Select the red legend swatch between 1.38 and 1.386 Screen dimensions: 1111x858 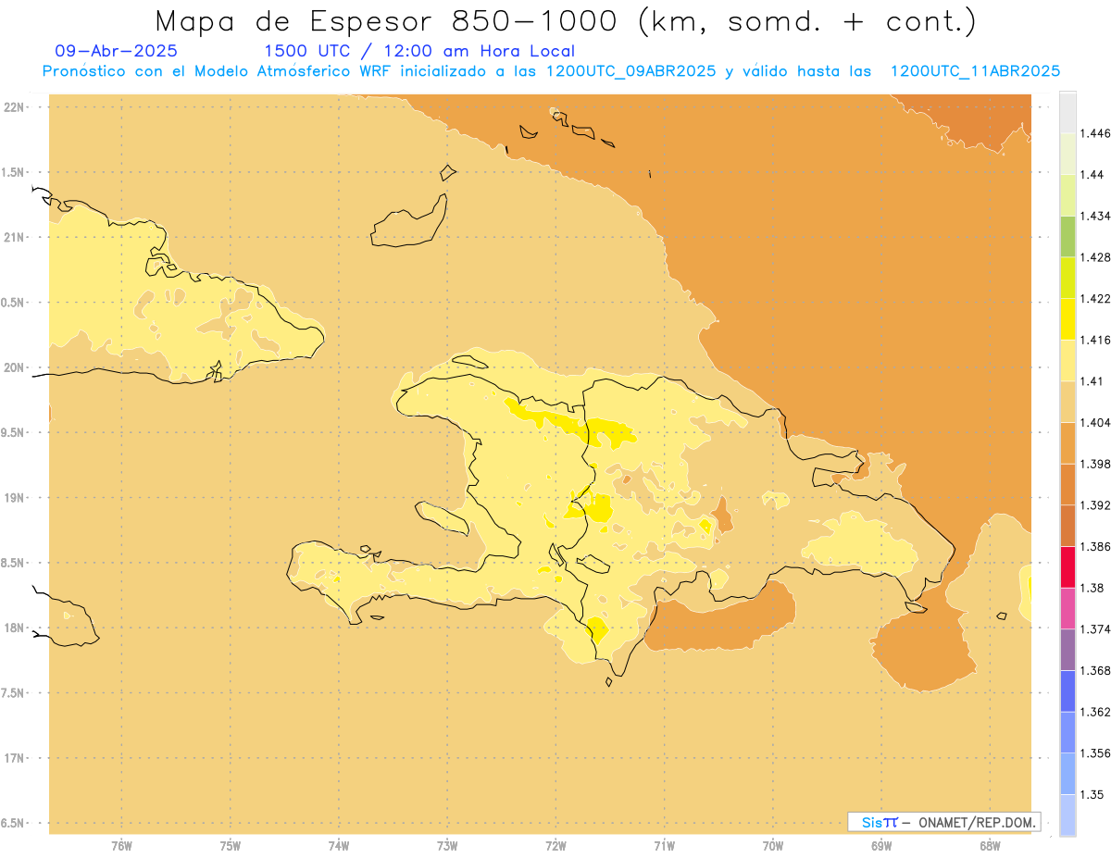(x=1067, y=566)
